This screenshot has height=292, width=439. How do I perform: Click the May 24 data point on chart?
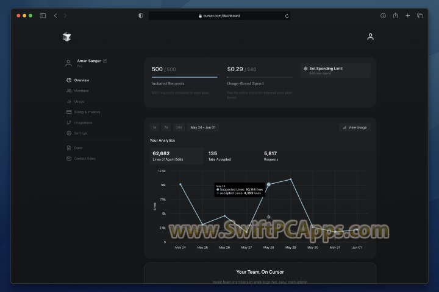point(180,184)
